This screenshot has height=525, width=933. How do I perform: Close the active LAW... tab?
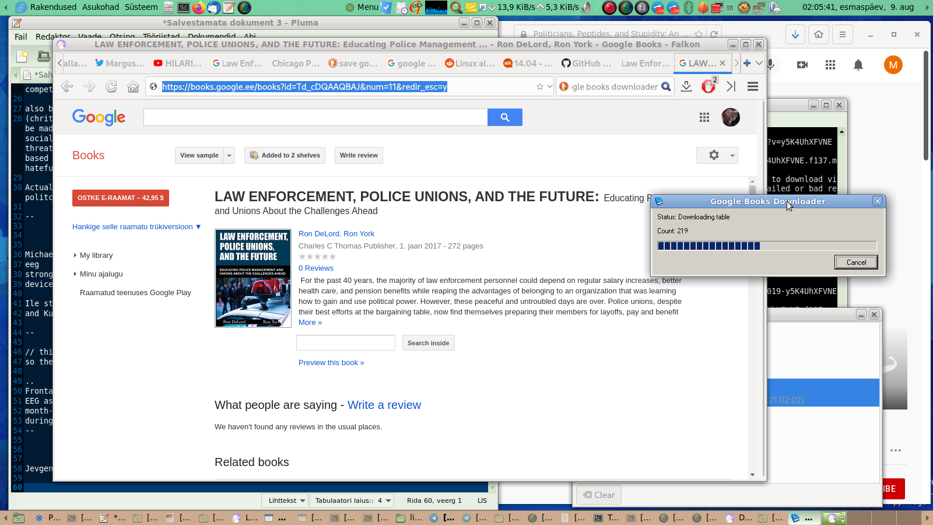tap(722, 63)
